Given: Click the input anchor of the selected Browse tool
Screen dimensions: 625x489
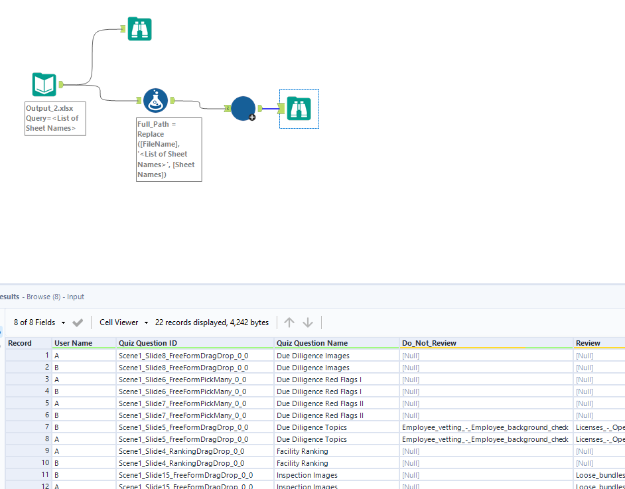Looking at the screenshot, I should click(281, 108).
